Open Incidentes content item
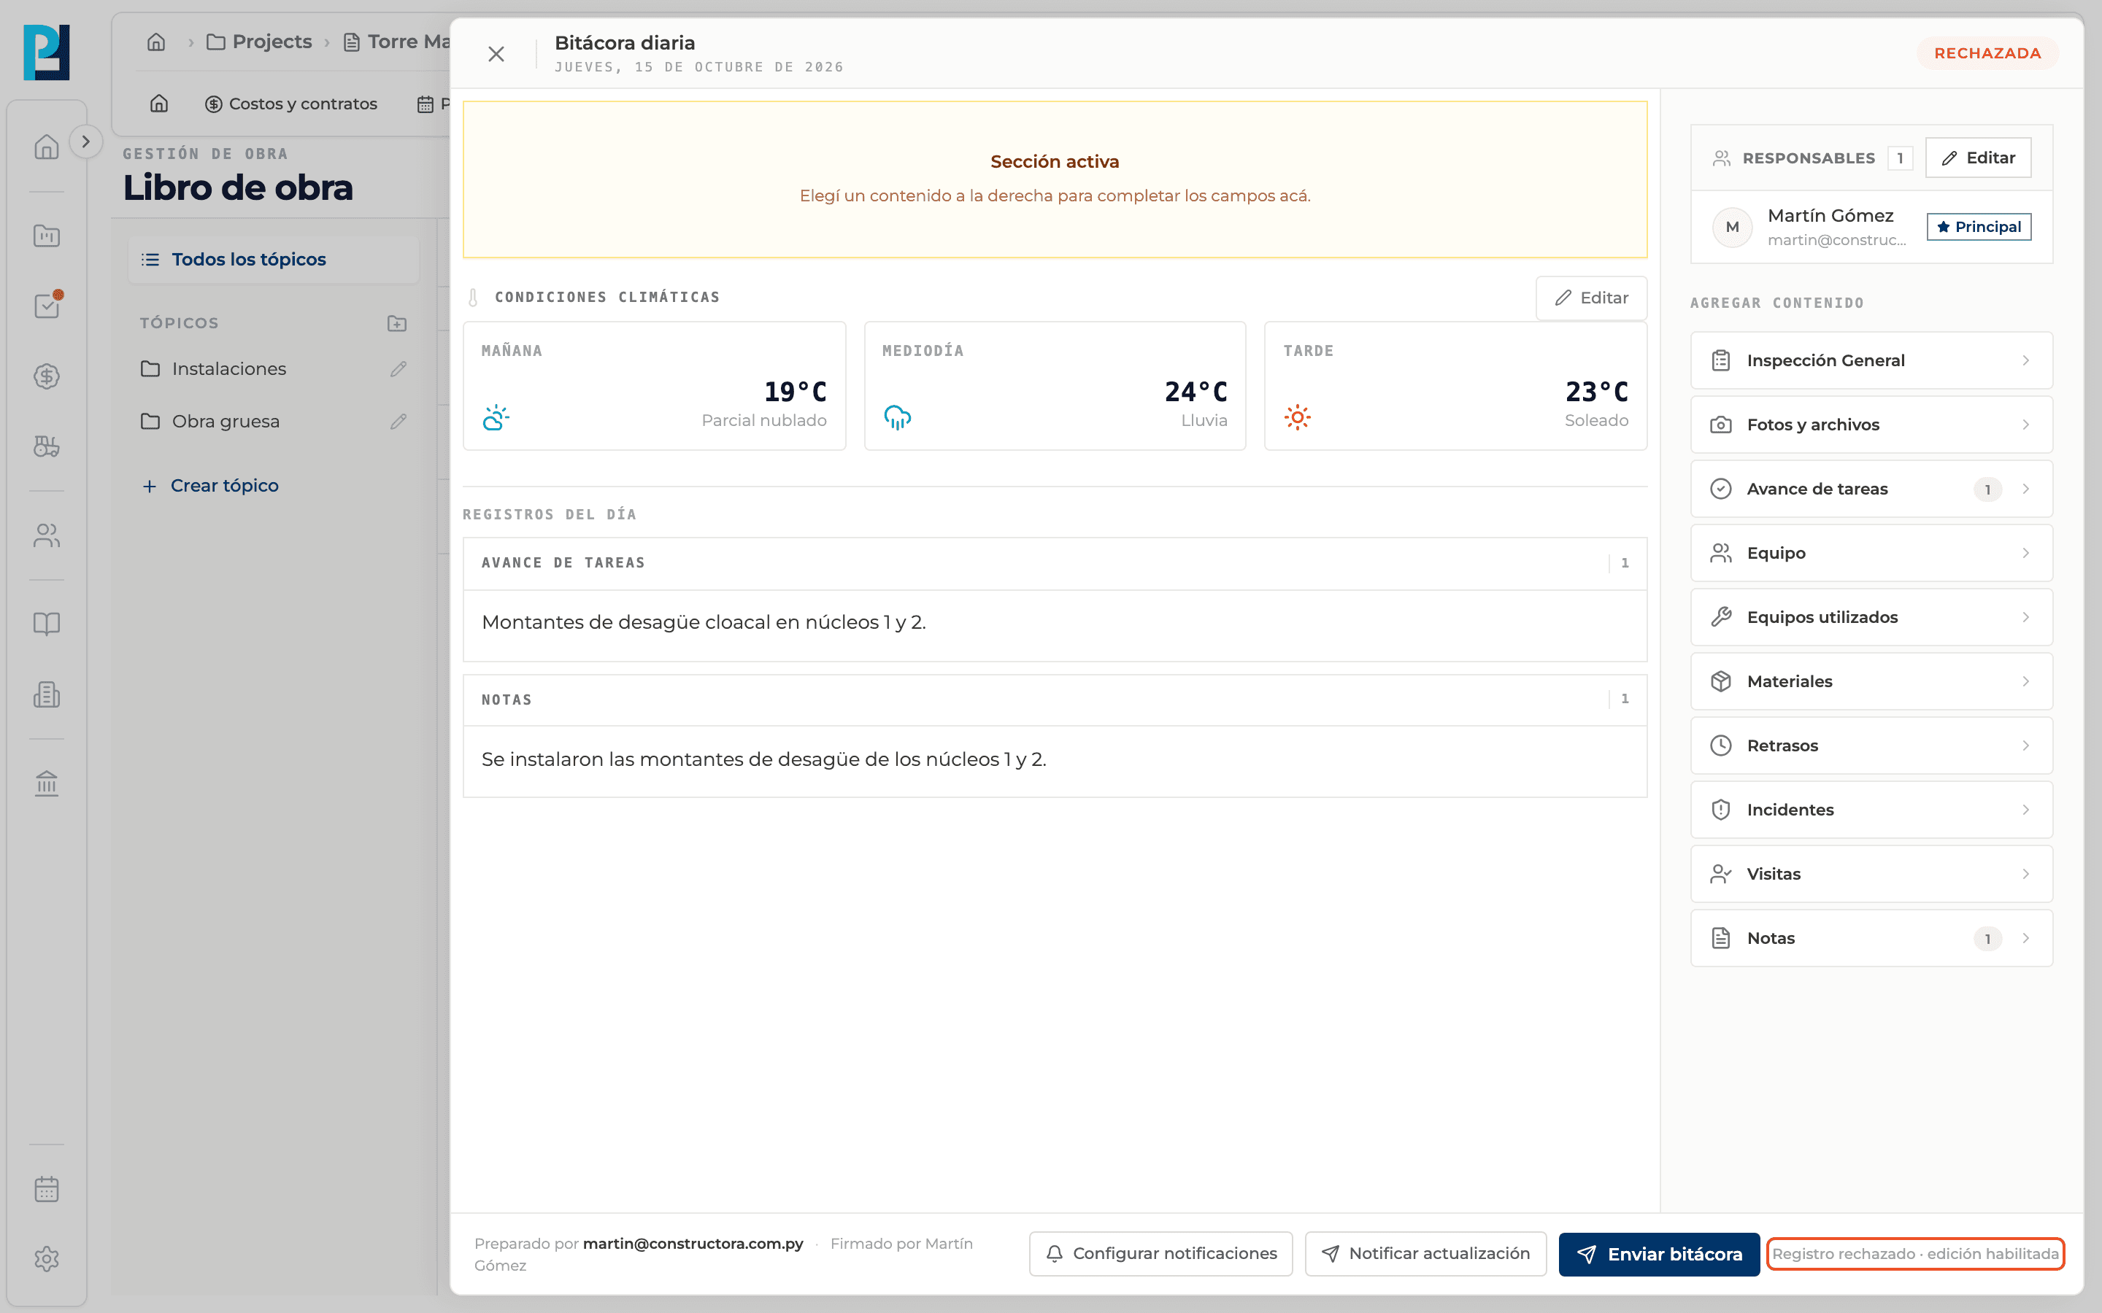Image resolution: width=2102 pixels, height=1313 pixels. point(1871,810)
